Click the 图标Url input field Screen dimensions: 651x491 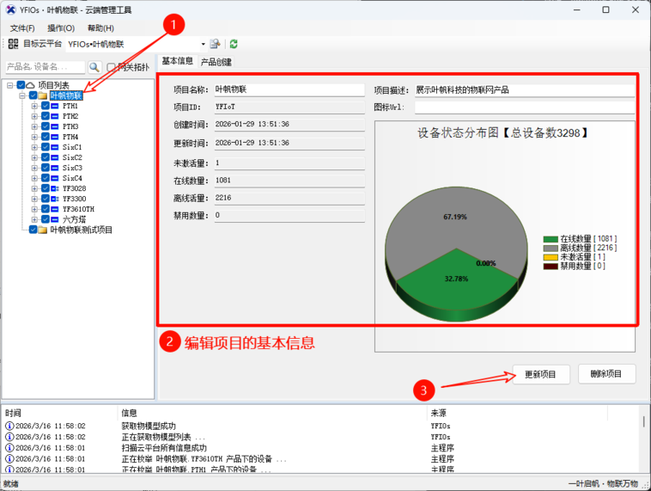click(525, 107)
